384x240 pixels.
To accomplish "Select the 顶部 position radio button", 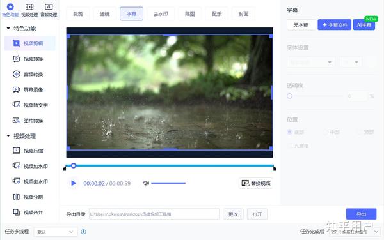I will coord(360,132).
